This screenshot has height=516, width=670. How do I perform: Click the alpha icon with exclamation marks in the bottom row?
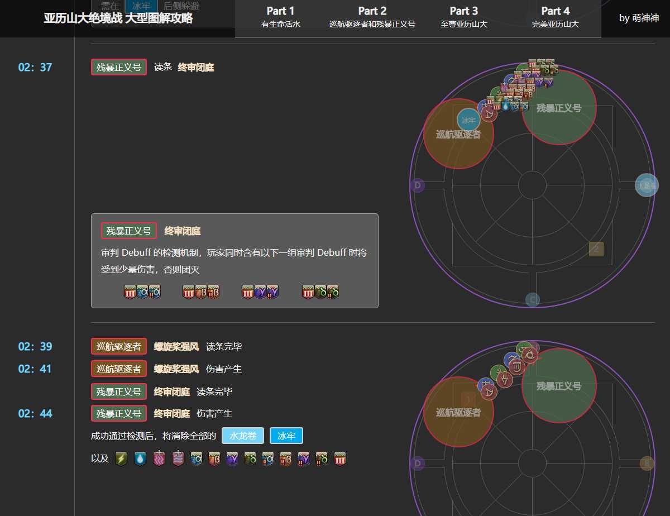click(268, 459)
